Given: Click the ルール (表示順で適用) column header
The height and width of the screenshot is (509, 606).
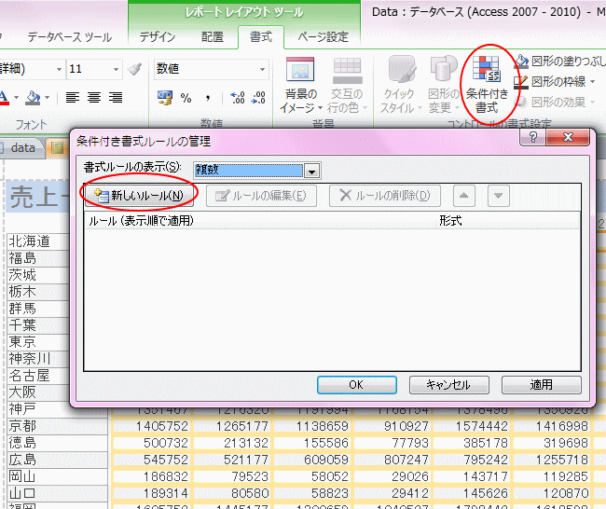Looking at the screenshot, I should (261, 221).
